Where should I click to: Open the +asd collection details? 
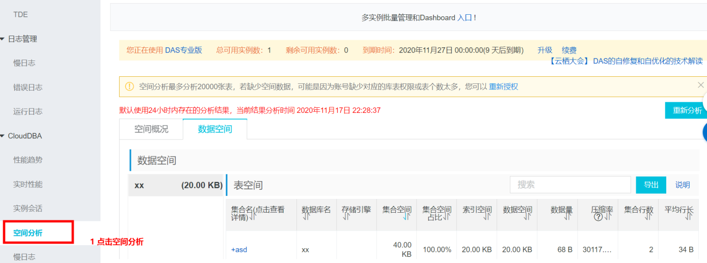pos(239,250)
